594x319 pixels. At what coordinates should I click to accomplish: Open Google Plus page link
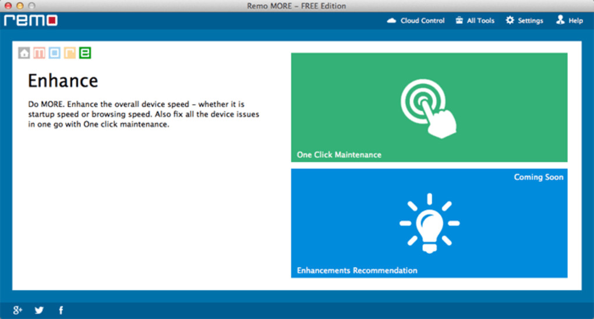pos(17,310)
